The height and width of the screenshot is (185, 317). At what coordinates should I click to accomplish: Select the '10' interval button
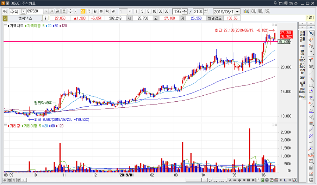pos(155,11)
